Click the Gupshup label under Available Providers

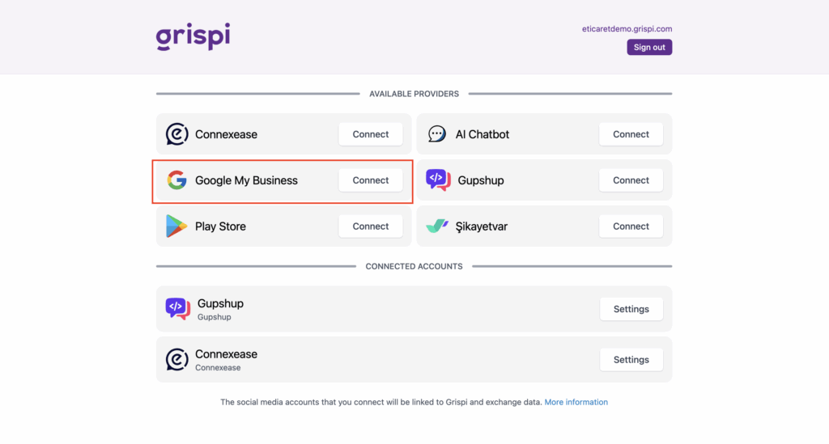(x=481, y=180)
